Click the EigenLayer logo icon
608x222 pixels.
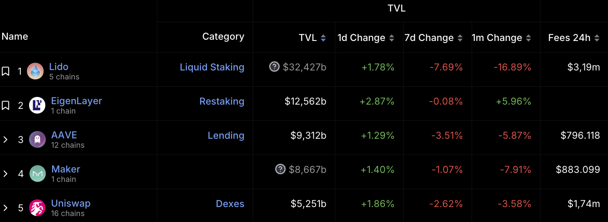point(37,105)
